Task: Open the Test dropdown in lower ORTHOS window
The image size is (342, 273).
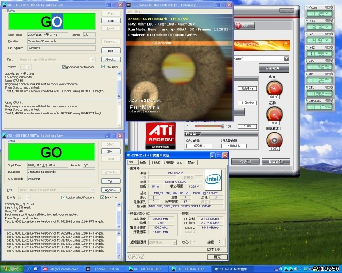Action: click(x=92, y=190)
